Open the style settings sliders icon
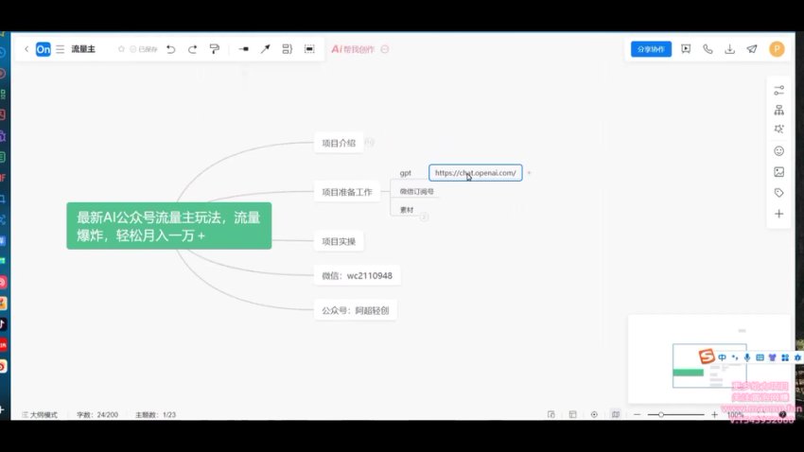 [778, 90]
